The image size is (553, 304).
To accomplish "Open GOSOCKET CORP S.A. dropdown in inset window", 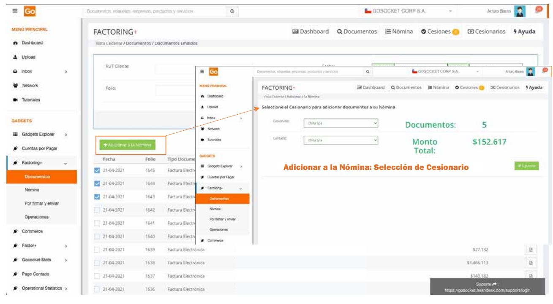I will 447,72.
